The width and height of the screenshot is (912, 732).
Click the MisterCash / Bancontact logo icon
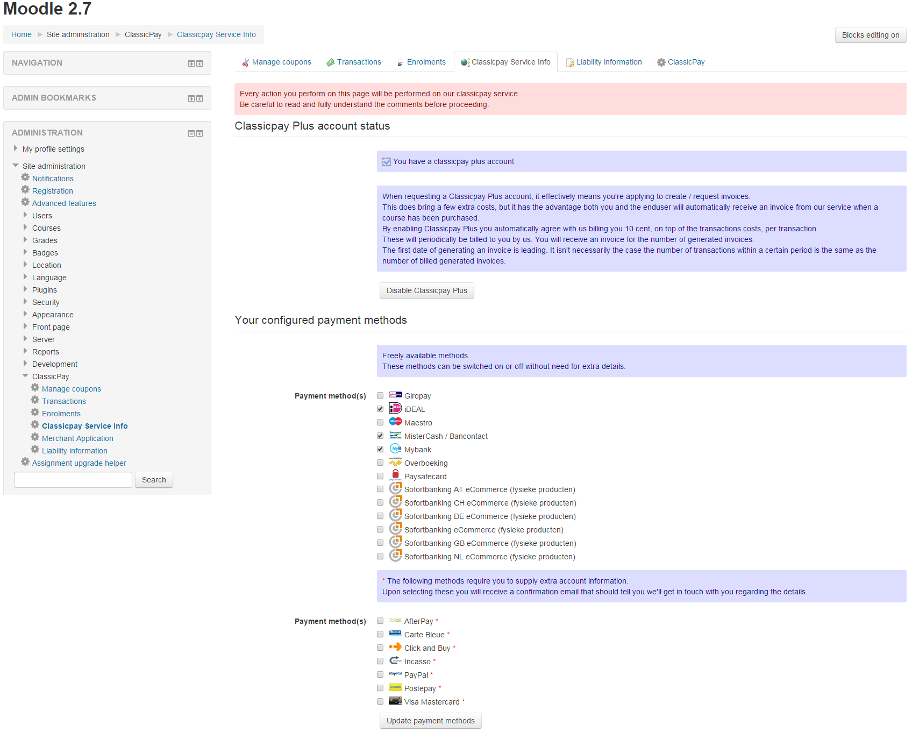pyautogui.click(x=395, y=435)
